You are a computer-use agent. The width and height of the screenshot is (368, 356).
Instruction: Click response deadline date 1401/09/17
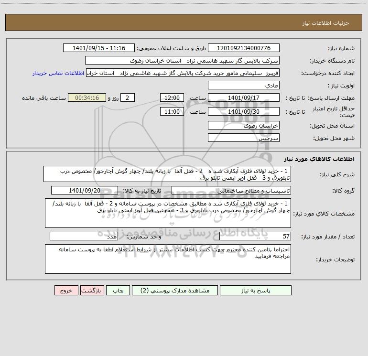tap(244, 97)
